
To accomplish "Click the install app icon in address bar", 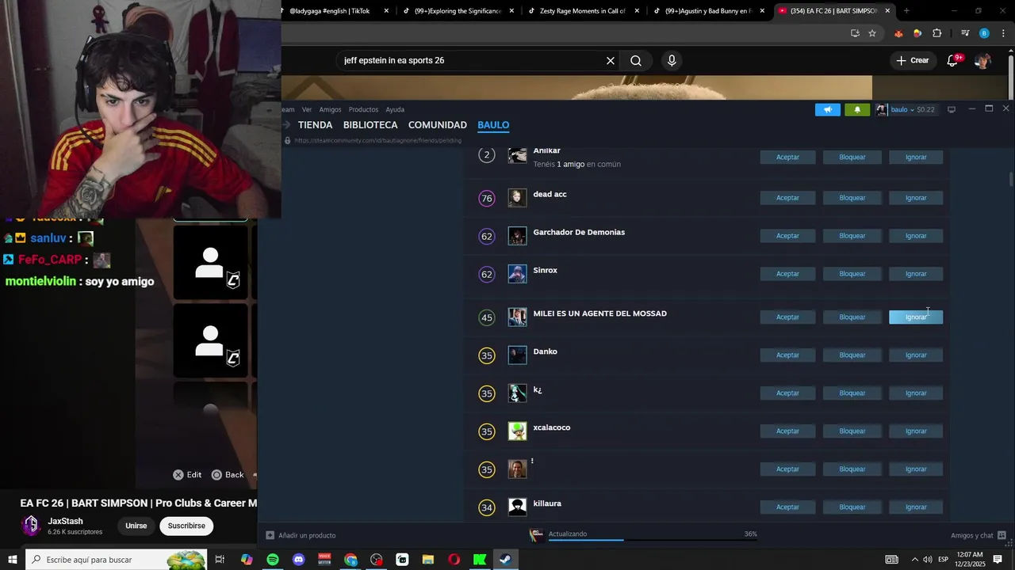I will tap(855, 33).
